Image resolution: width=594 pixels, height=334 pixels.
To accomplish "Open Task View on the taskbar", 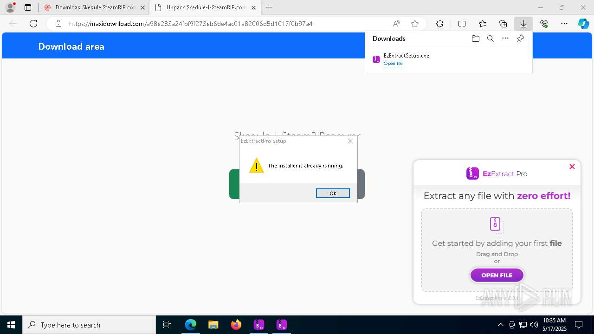I will click(x=167, y=325).
